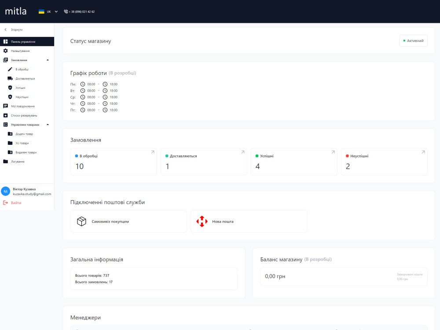Image resolution: width=440 pixels, height=330 pixels.
Task: Click the Доставляються count 1
Action: [x=167, y=166]
